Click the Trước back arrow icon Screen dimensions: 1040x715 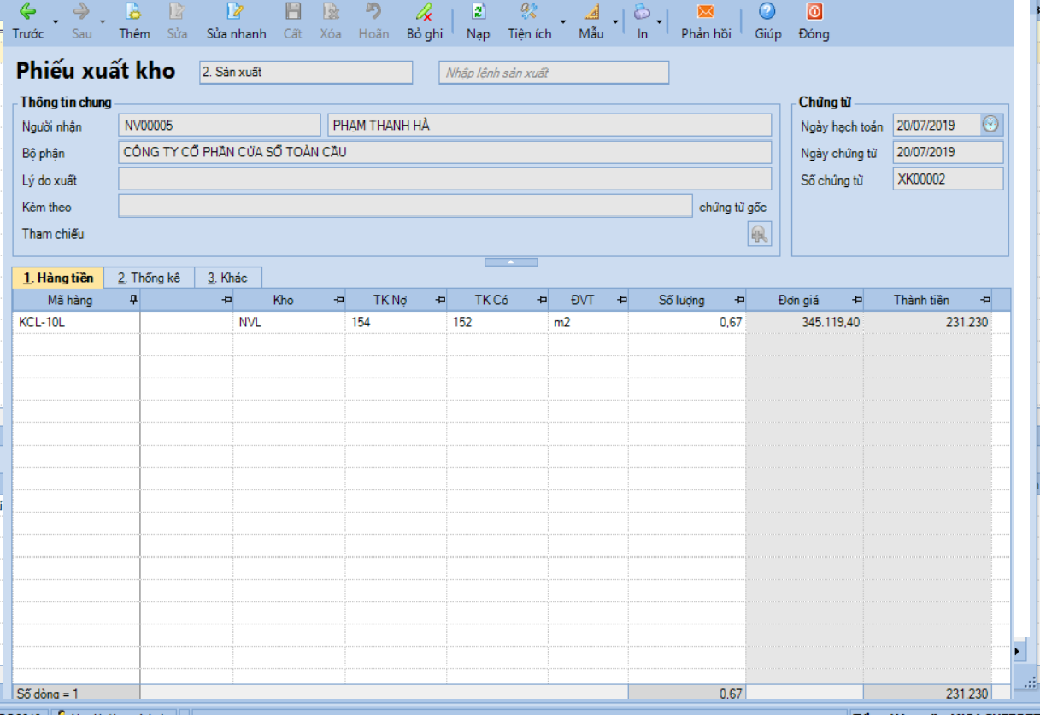[x=27, y=12]
